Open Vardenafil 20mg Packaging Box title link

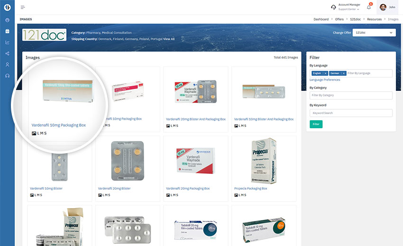coord(188,188)
